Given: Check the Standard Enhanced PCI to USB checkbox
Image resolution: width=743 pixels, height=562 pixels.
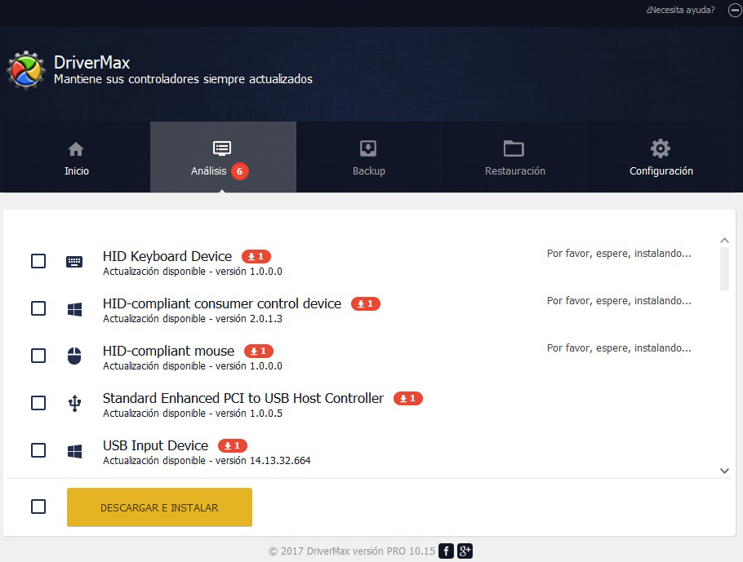Looking at the screenshot, I should point(38,403).
